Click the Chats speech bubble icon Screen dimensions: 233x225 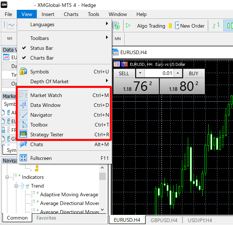[23, 144]
